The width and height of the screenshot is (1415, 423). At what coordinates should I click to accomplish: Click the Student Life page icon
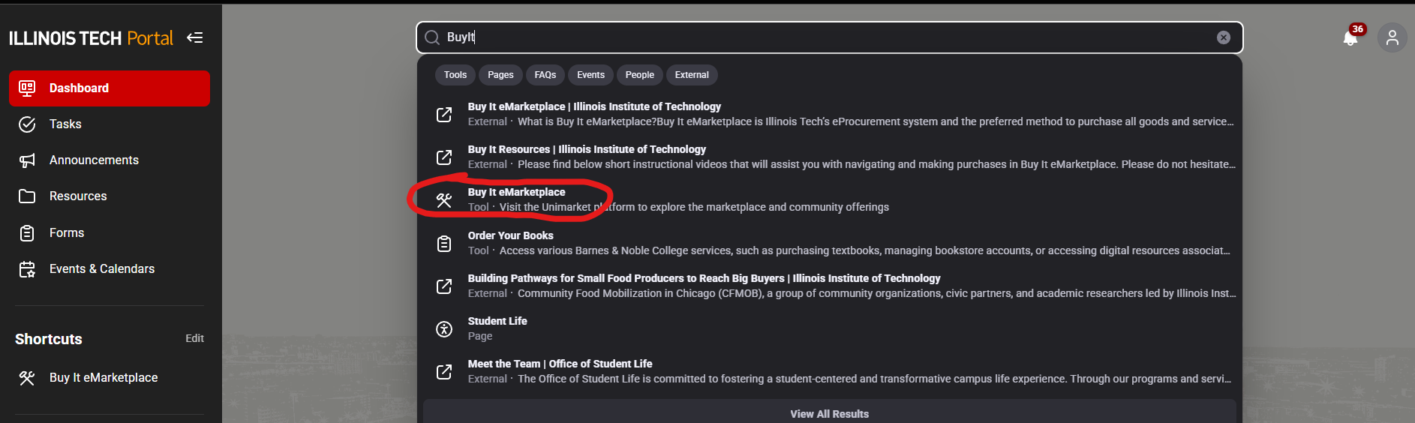click(444, 329)
